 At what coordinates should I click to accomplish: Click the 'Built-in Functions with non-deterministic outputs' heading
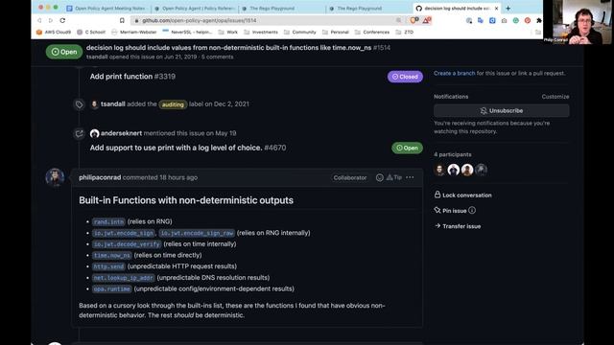(186, 200)
